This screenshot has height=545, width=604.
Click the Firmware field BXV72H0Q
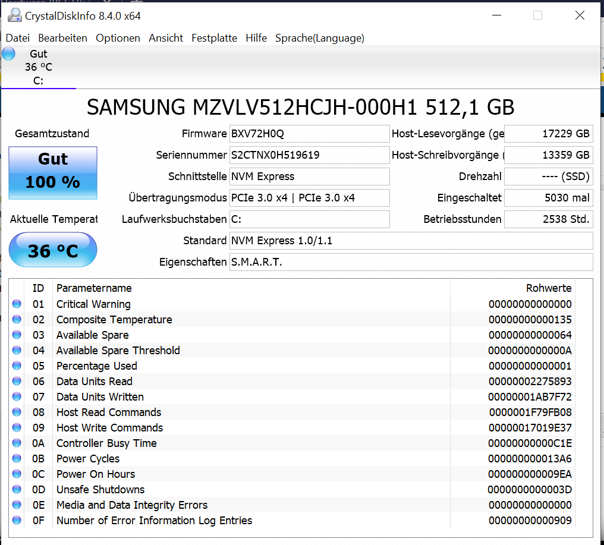click(x=309, y=134)
